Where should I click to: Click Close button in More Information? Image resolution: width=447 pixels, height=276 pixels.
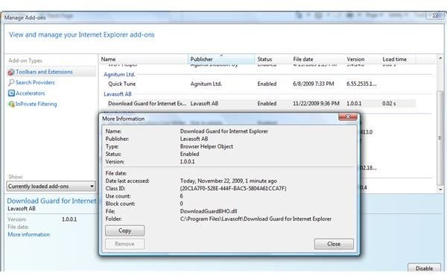(334, 244)
